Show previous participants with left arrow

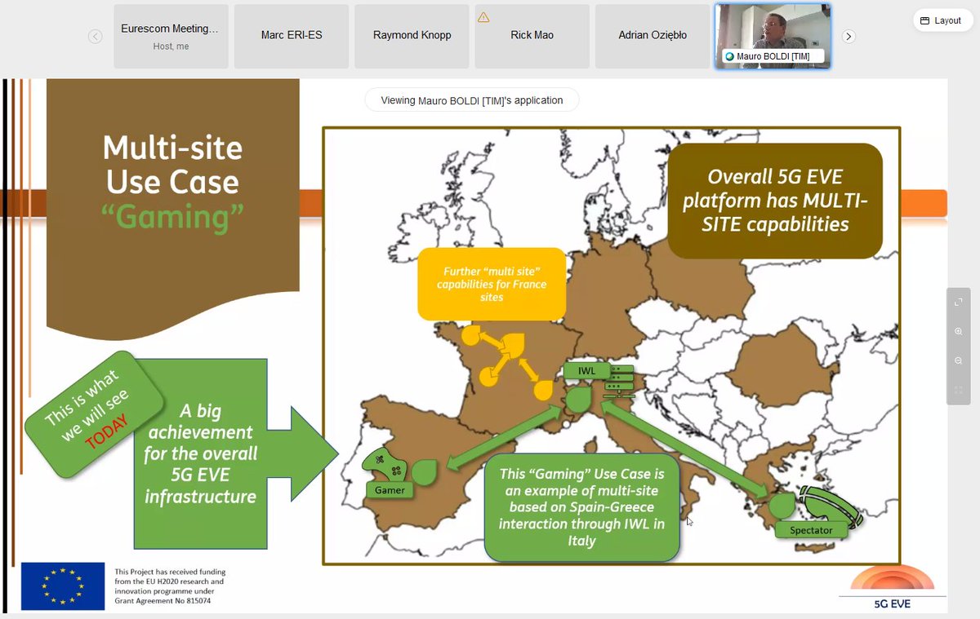click(96, 37)
